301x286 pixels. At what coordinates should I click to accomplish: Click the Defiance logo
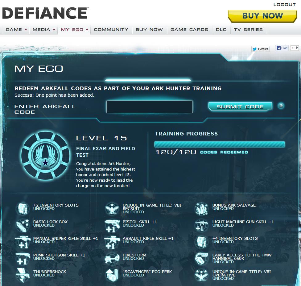pyautogui.click(x=46, y=13)
